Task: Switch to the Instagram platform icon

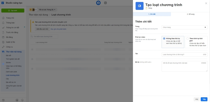Action: 106,3
